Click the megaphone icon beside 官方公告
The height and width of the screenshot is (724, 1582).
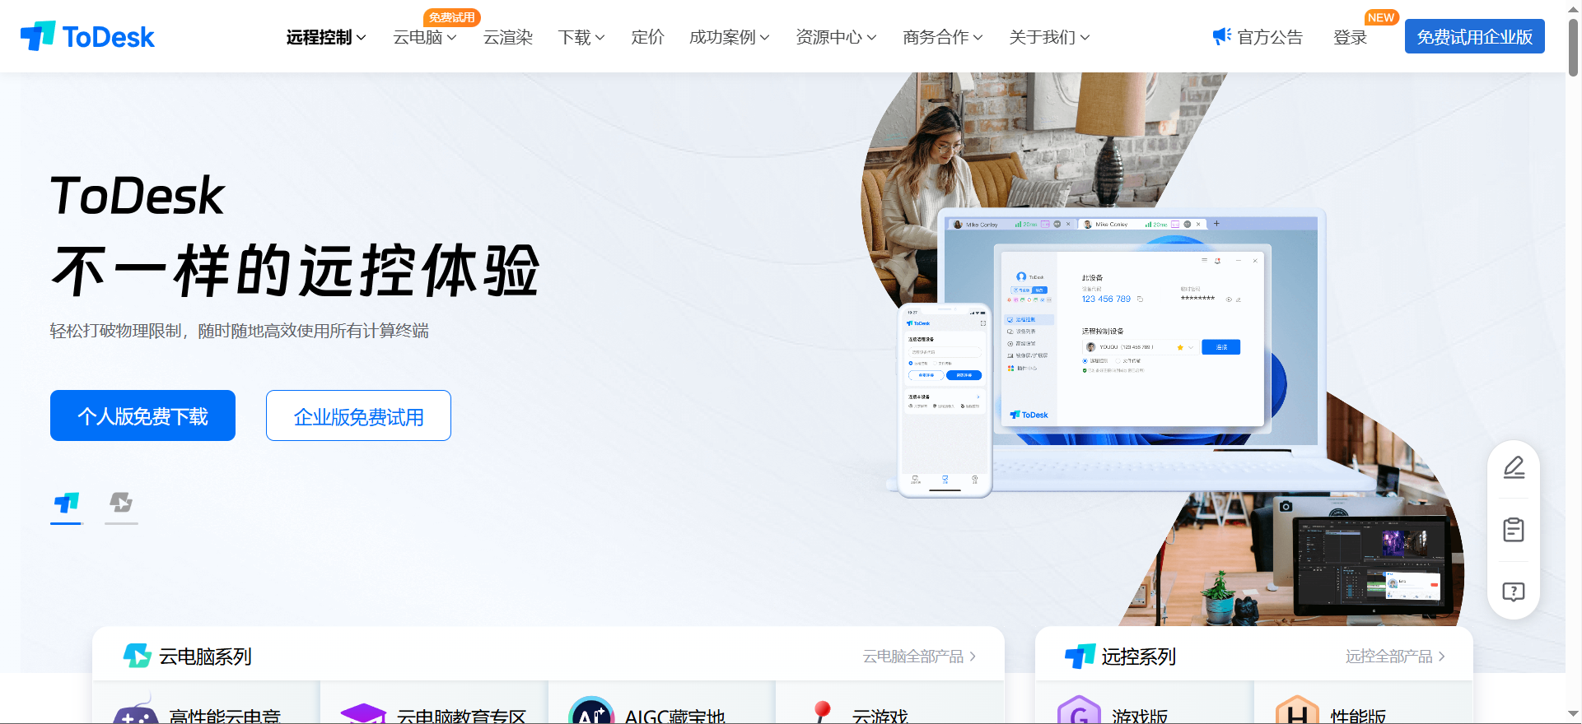point(1221,36)
